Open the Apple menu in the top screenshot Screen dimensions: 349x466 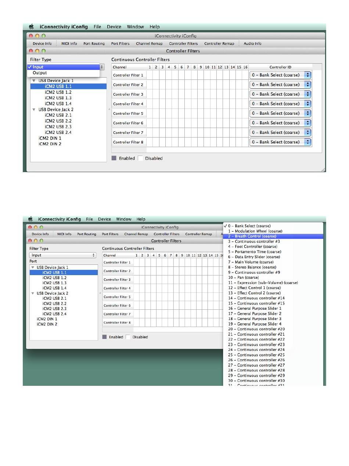[32, 26]
